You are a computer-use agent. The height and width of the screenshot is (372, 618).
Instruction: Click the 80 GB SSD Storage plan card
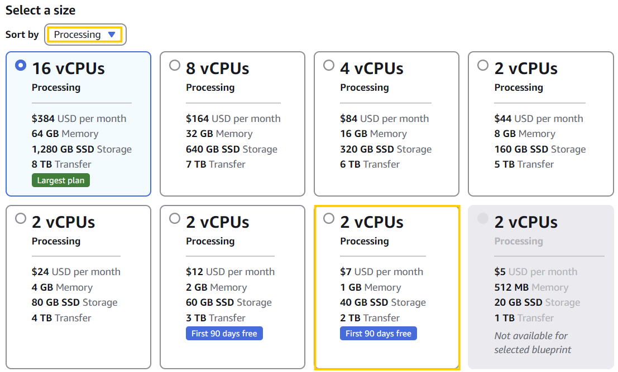[78, 287]
